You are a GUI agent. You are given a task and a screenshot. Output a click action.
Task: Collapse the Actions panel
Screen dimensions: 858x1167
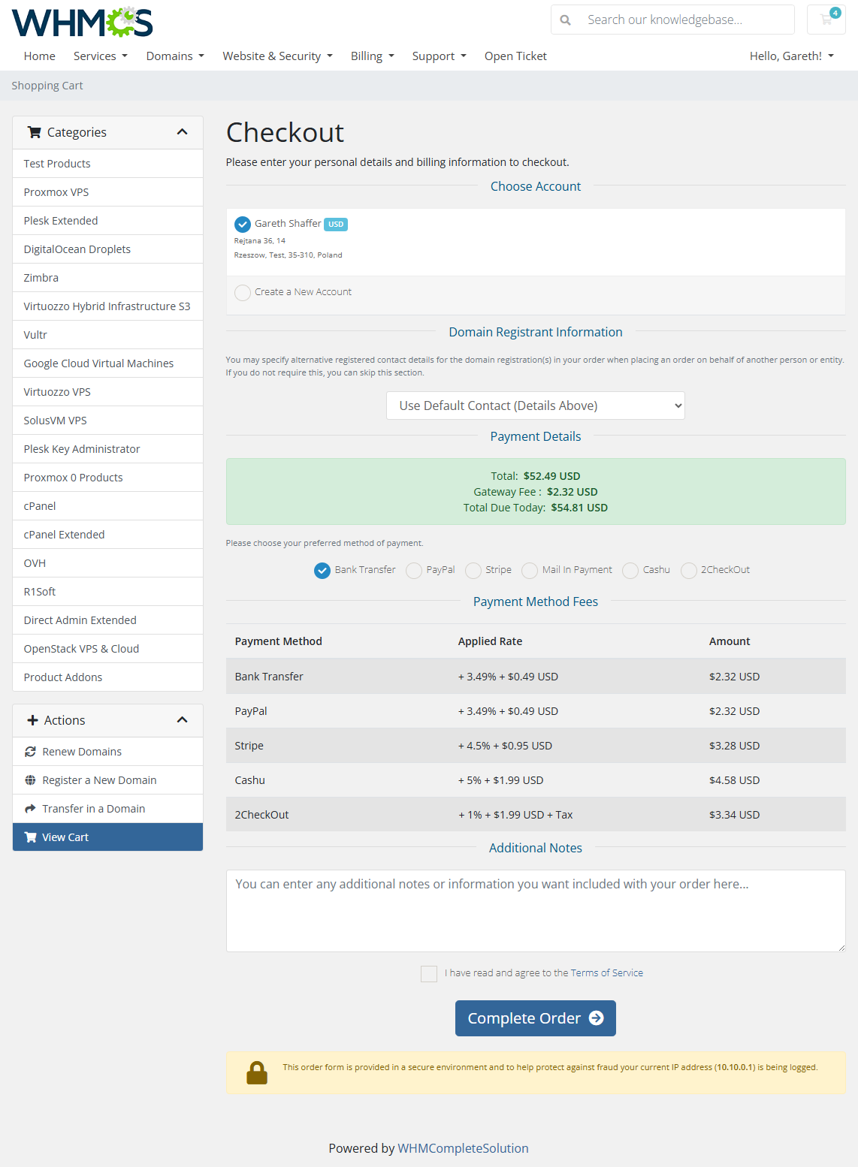(182, 719)
